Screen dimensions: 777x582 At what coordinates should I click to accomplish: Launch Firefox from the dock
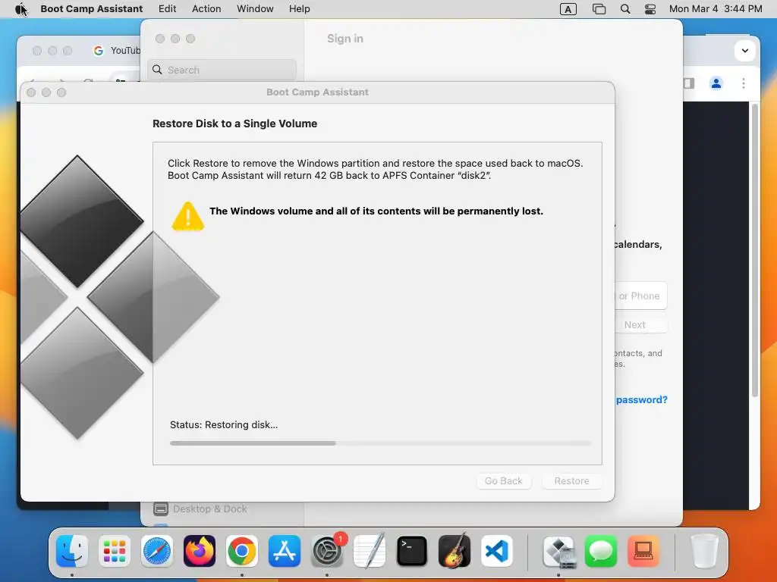coord(200,551)
